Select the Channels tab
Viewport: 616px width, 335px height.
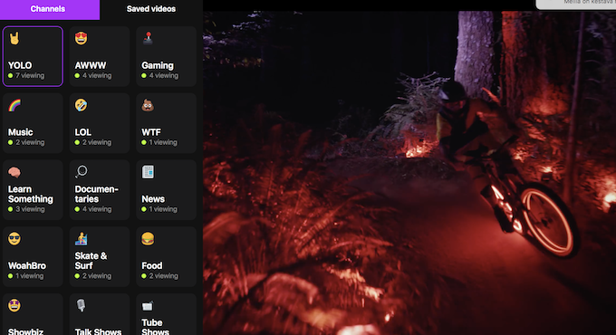pos(48,9)
